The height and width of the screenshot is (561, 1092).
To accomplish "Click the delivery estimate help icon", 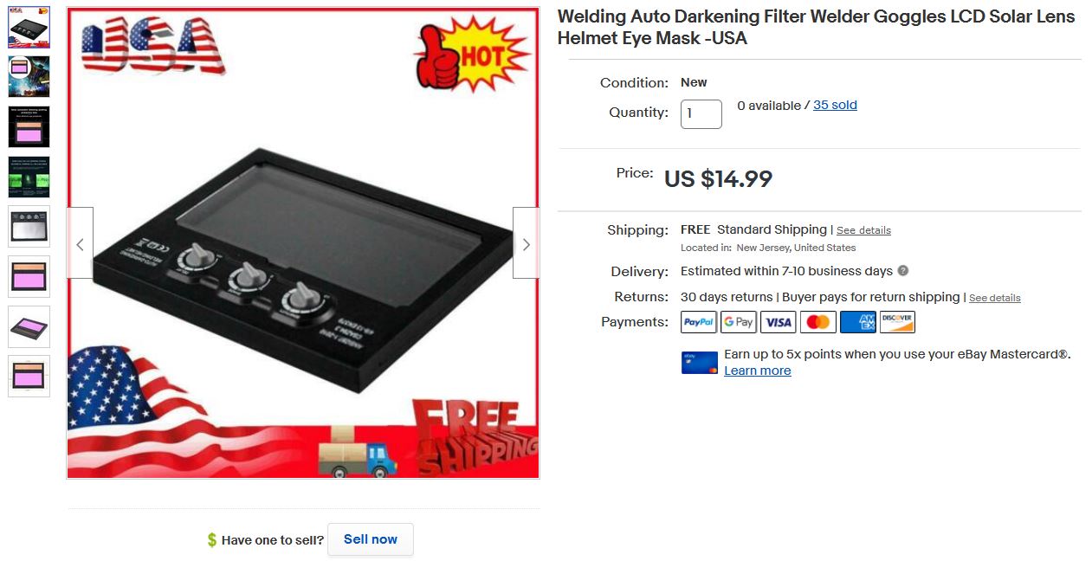I will [903, 271].
